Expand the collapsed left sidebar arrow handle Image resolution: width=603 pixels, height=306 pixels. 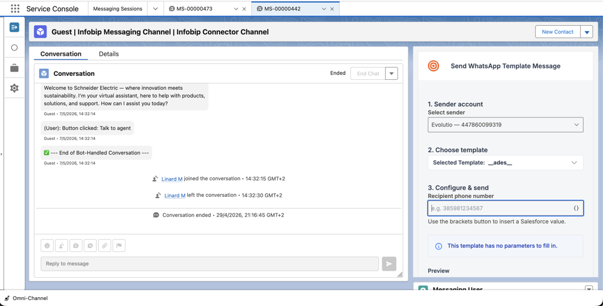point(2,154)
